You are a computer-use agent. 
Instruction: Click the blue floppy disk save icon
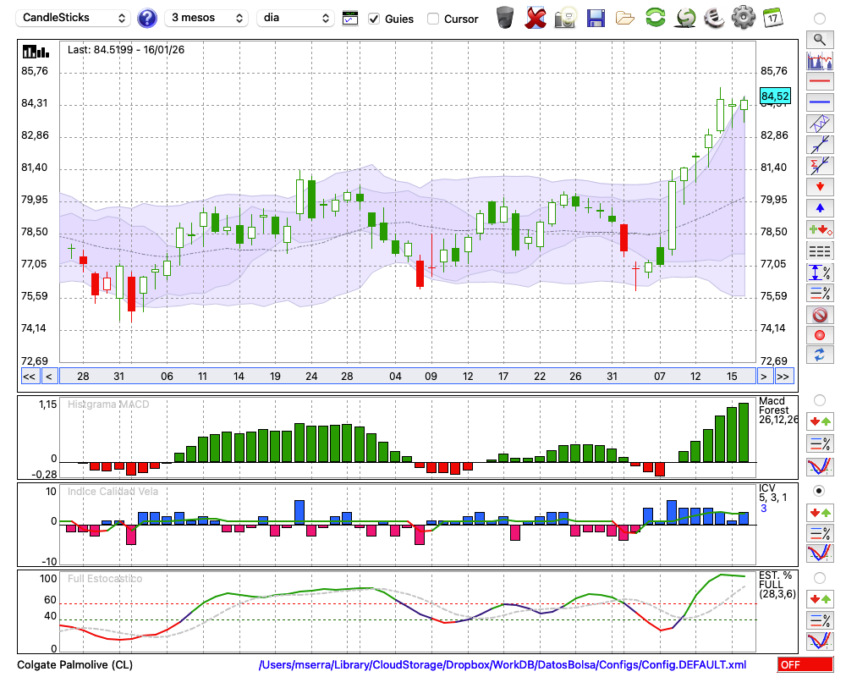(596, 17)
